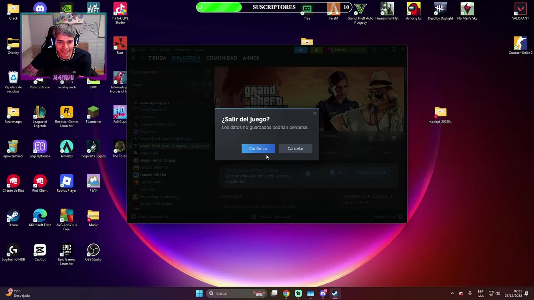The image size is (534, 300).
Task: Select Metal Slug: Awakening in library
Action: (x=159, y=197)
